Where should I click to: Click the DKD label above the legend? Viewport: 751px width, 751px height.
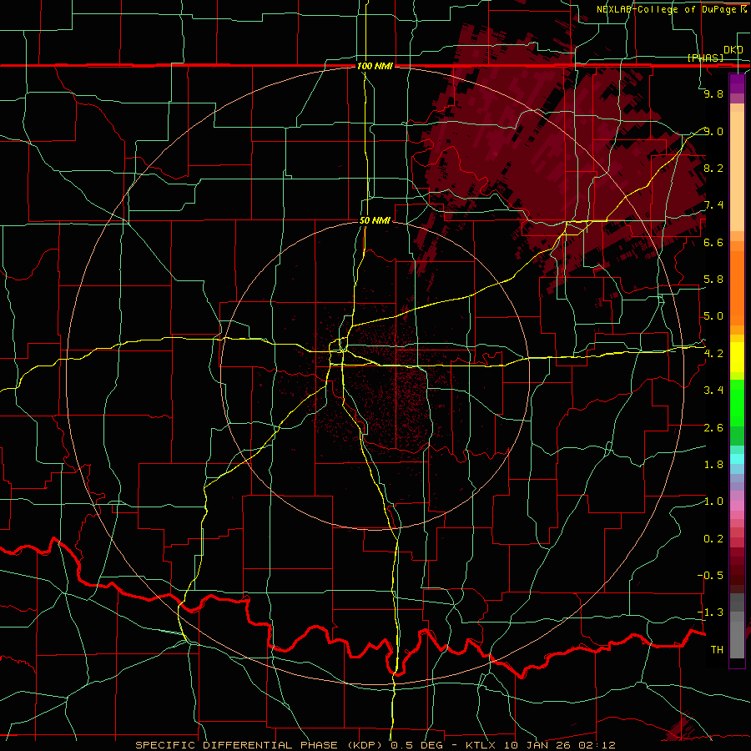pyautogui.click(x=733, y=49)
